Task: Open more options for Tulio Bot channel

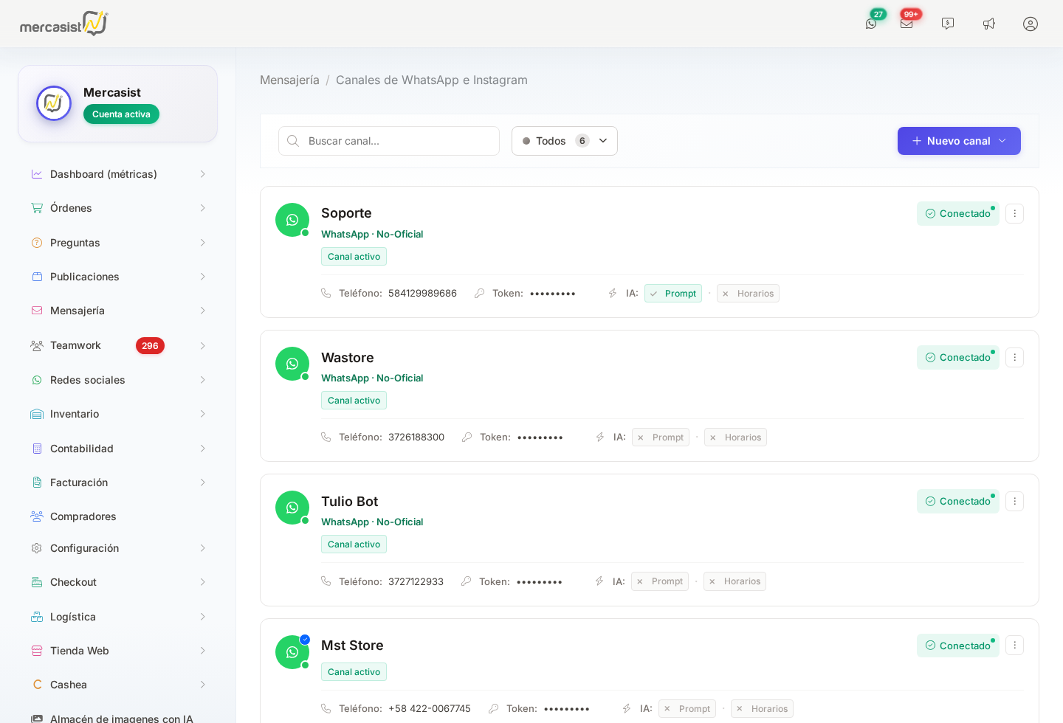Action: click(1014, 501)
